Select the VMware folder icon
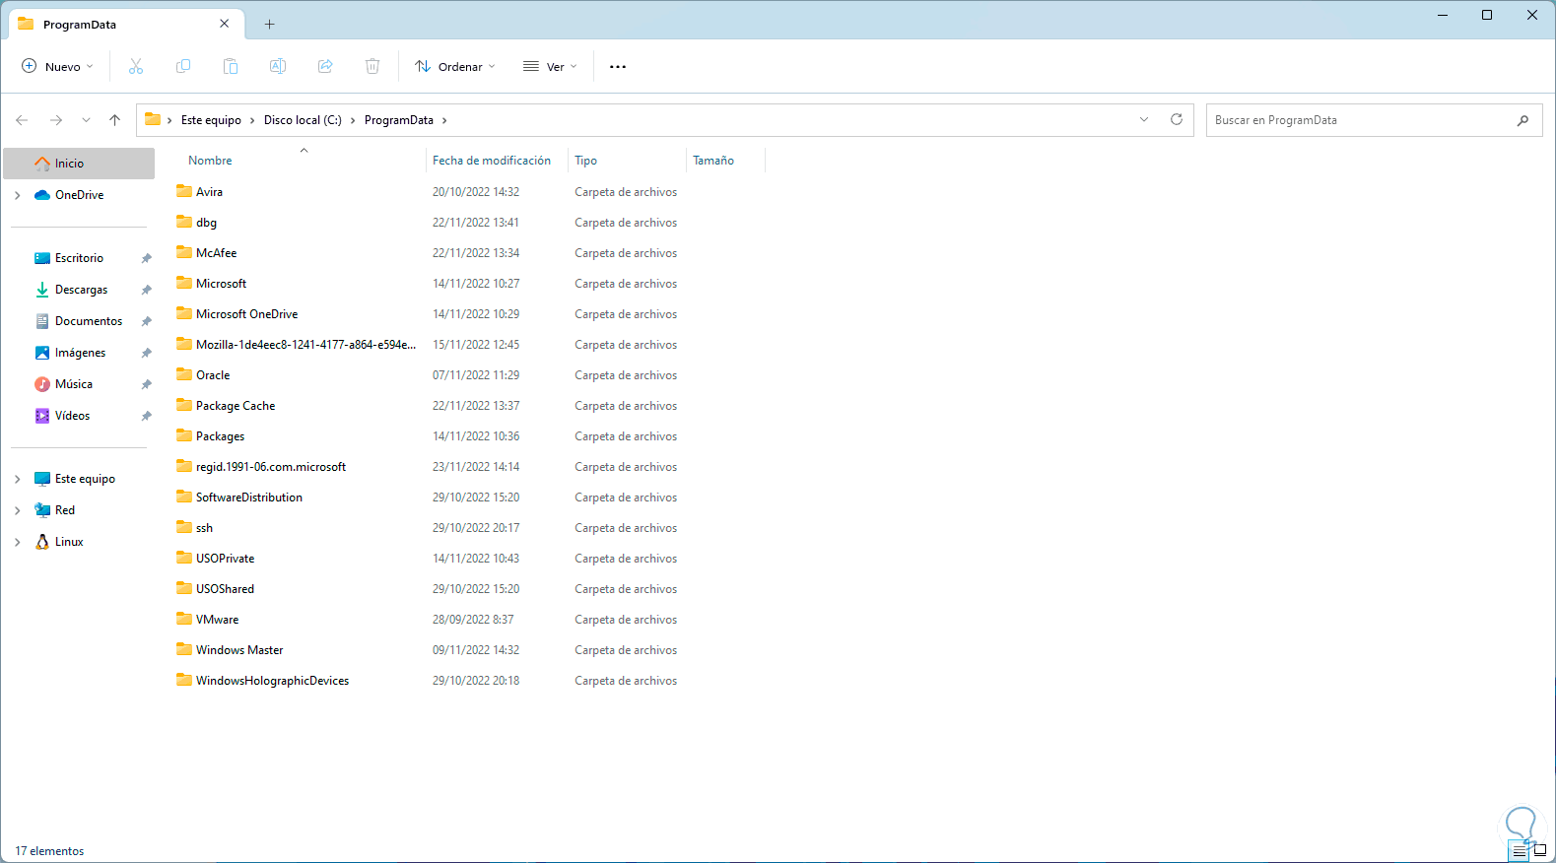Screen dimensions: 1556x863 (x=184, y=619)
